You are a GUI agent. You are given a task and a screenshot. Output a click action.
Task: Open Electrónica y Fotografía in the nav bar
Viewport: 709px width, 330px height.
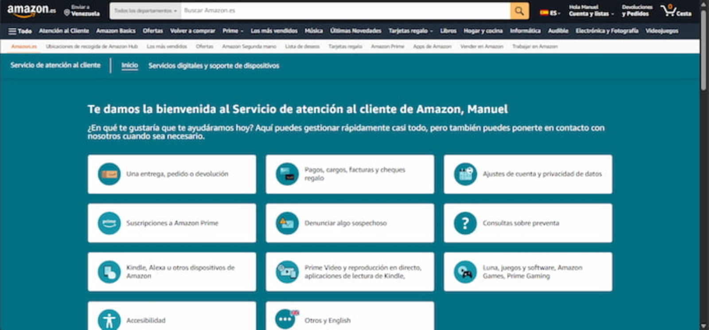pyautogui.click(x=607, y=31)
